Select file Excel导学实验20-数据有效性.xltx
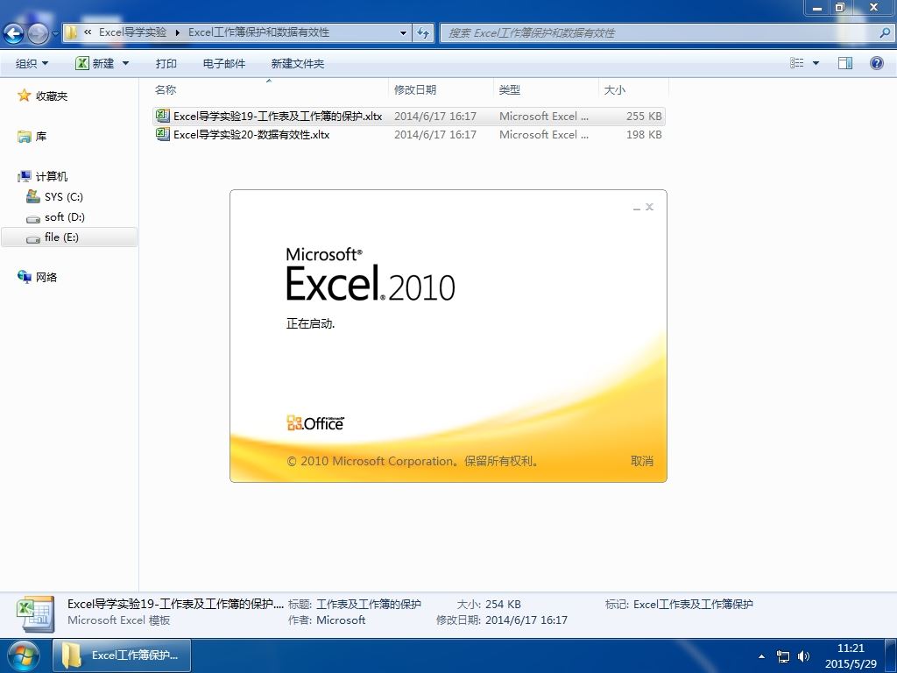 pyautogui.click(x=409, y=134)
